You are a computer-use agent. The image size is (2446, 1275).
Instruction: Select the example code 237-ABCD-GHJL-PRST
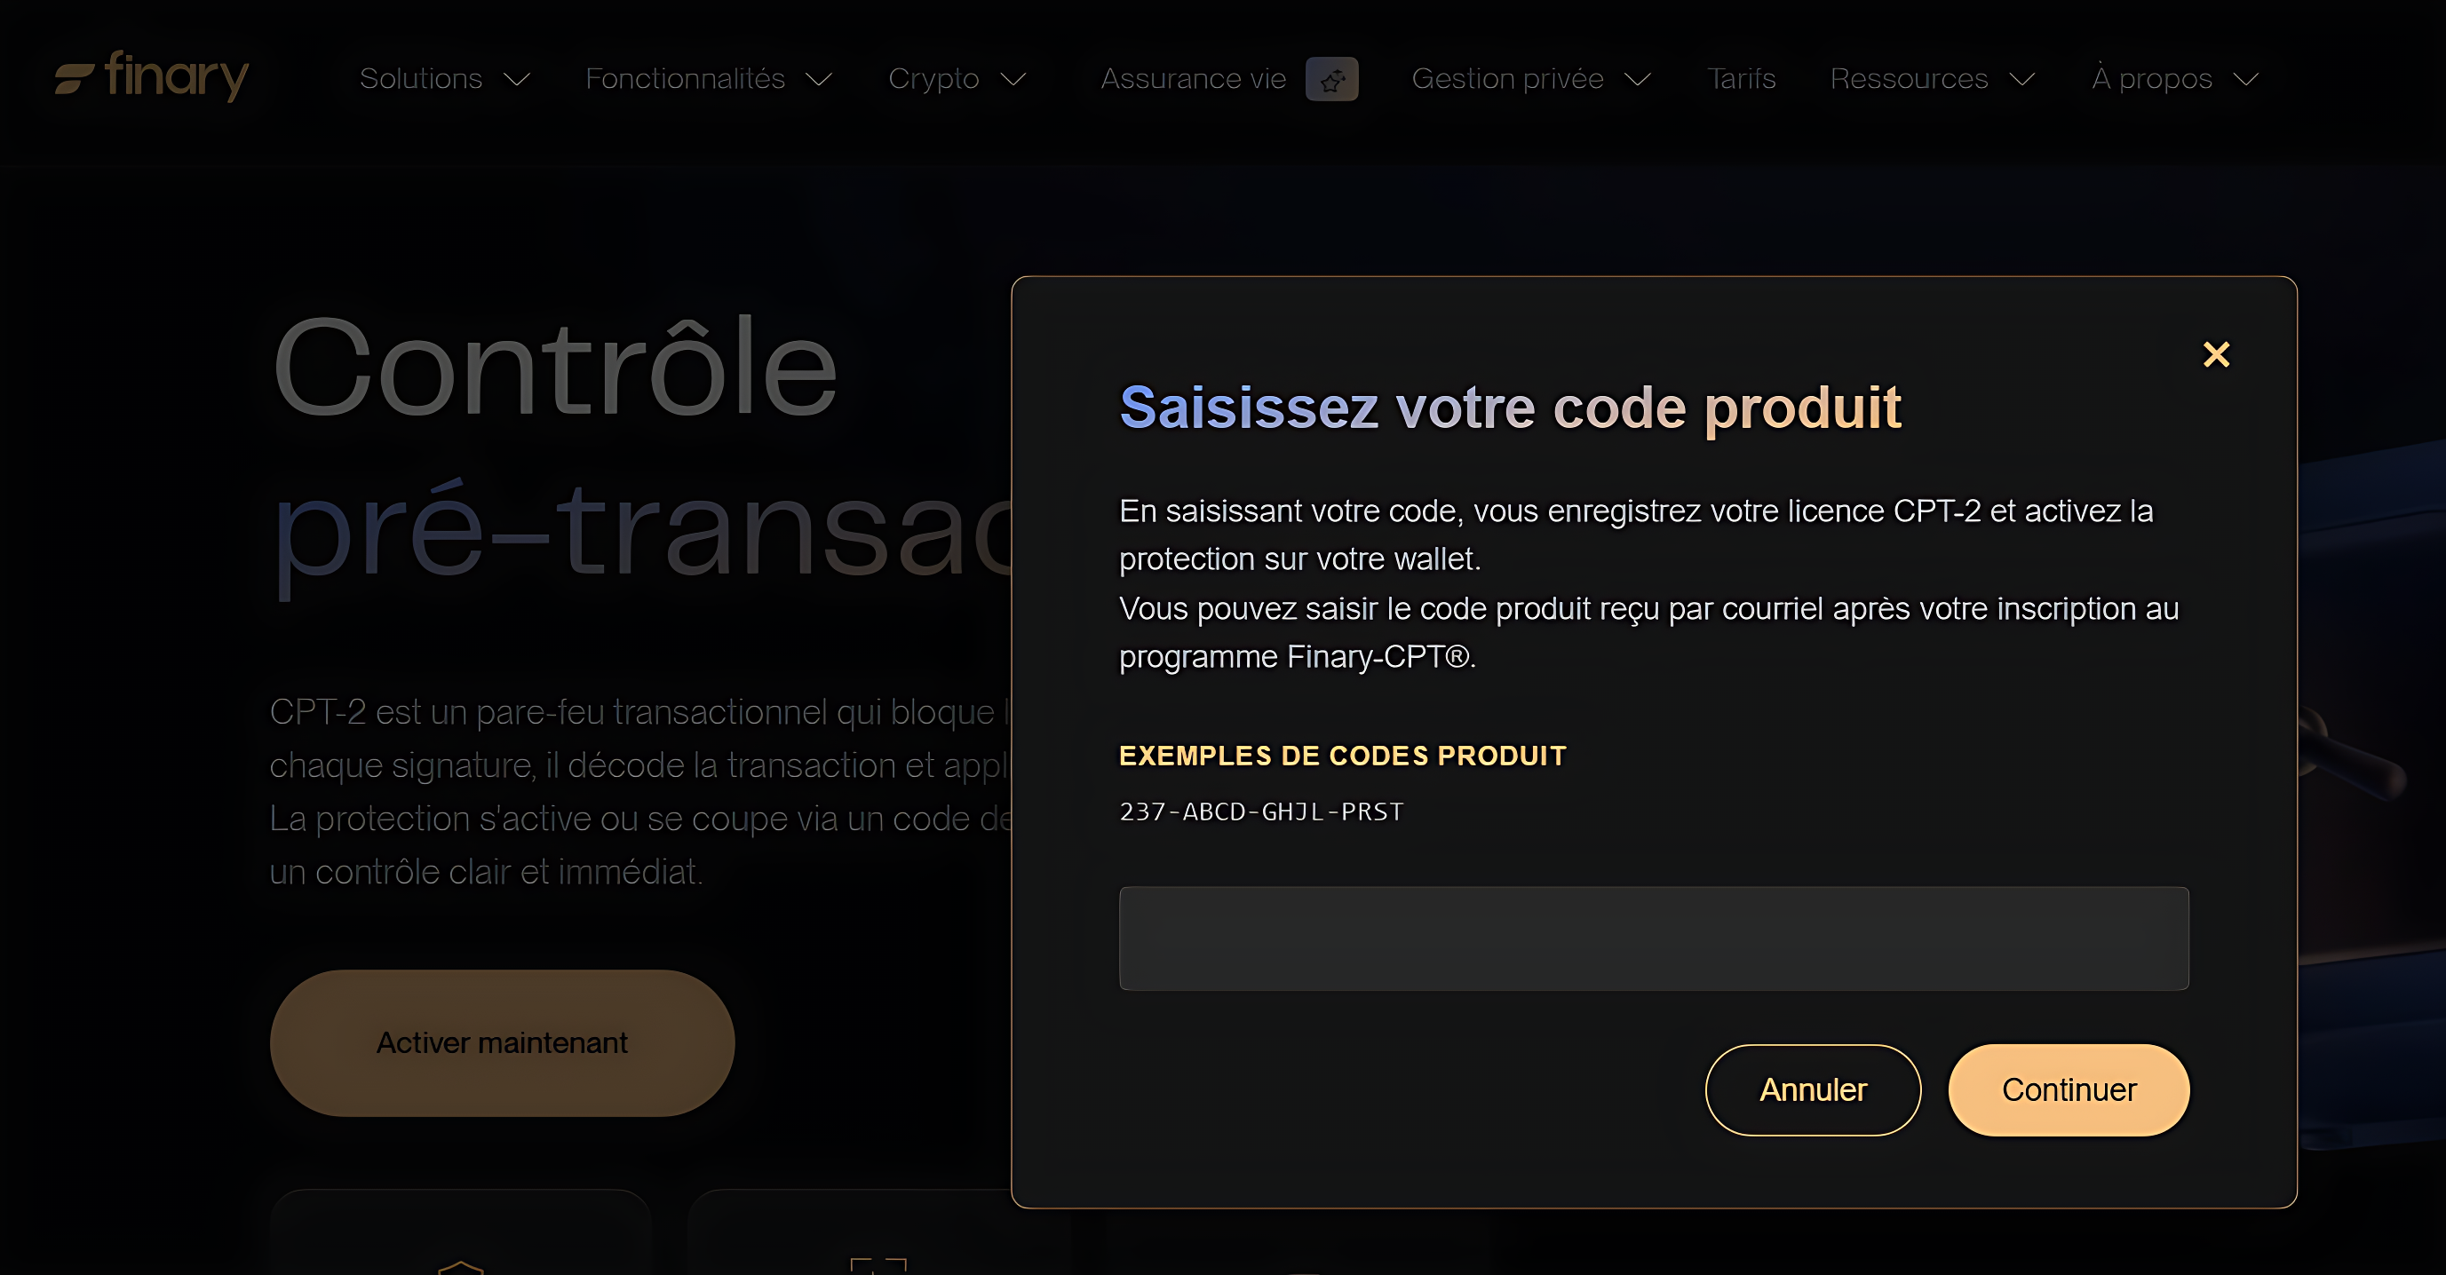[x=1260, y=812]
